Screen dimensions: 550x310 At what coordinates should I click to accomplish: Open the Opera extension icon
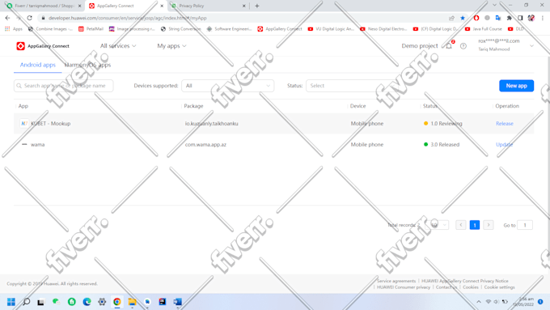(476, 18)
